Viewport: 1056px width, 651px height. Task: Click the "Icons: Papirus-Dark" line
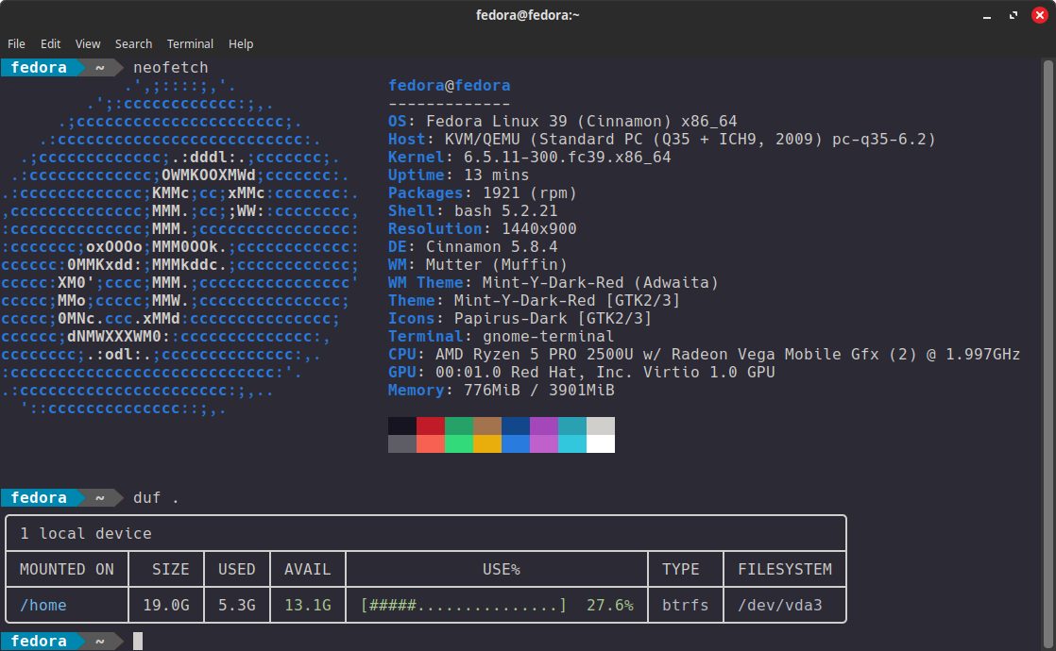point(519,318)
